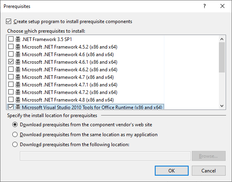
Task: Select "Microsoft .NET Framework 4.6 (x86 and x64)" text
Action: [68, 54]
